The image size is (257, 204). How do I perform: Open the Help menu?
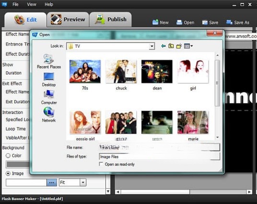49,4
